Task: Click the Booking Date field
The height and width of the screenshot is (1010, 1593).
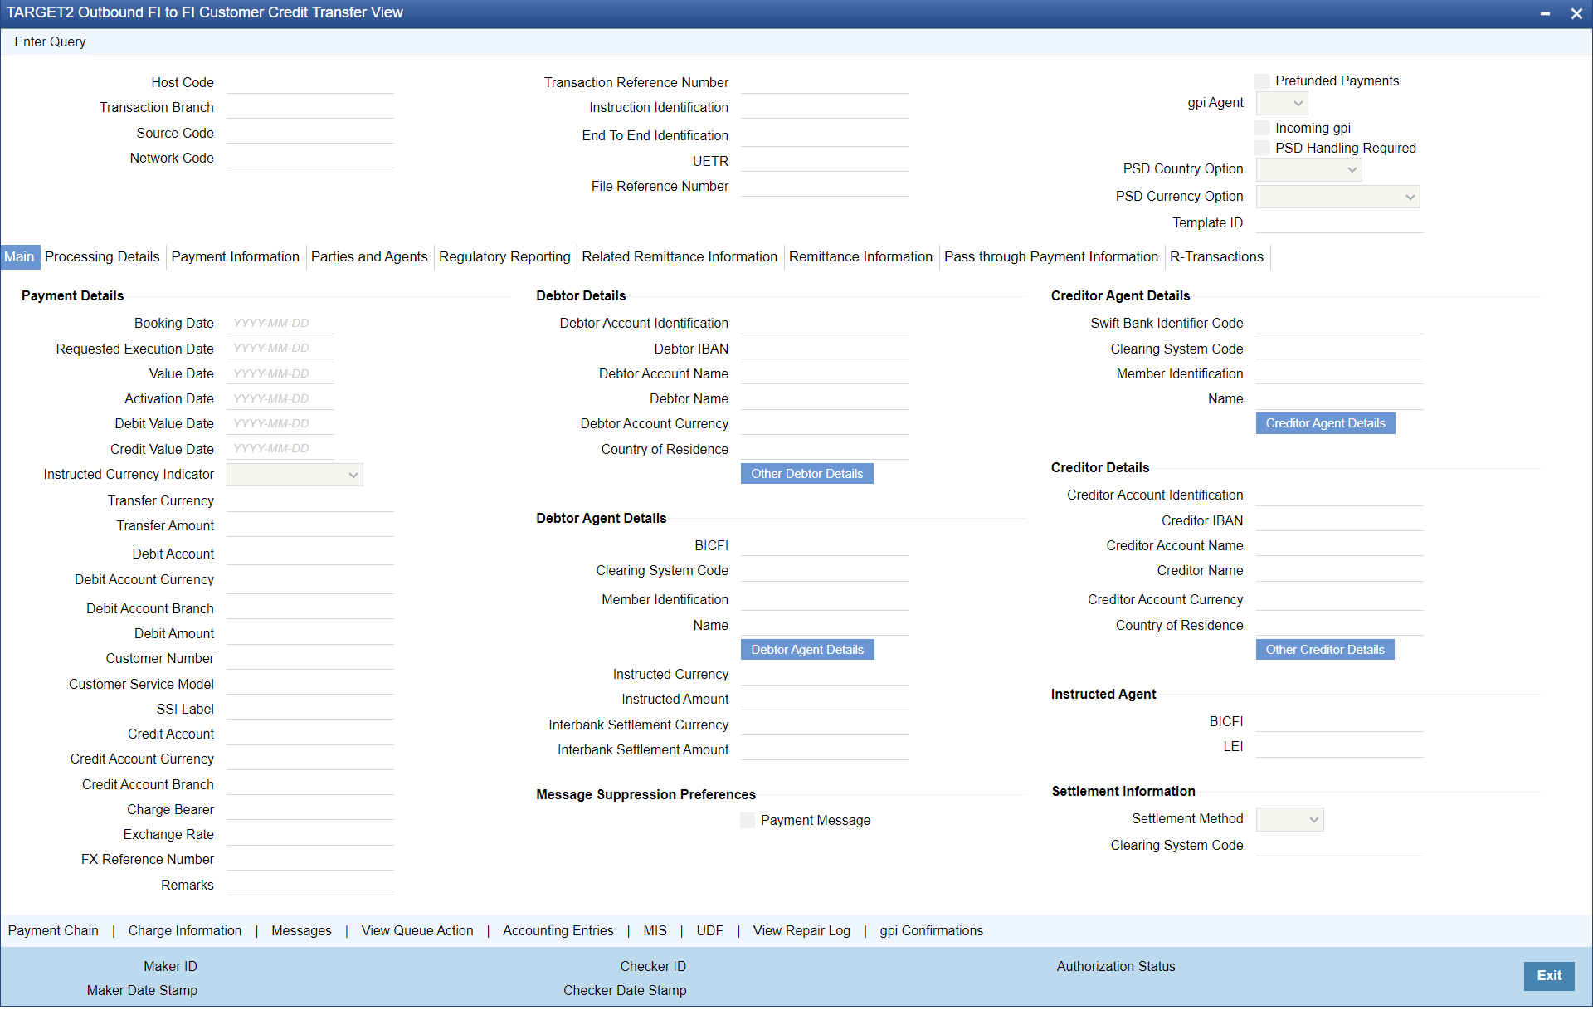Action: click(280, 324)
